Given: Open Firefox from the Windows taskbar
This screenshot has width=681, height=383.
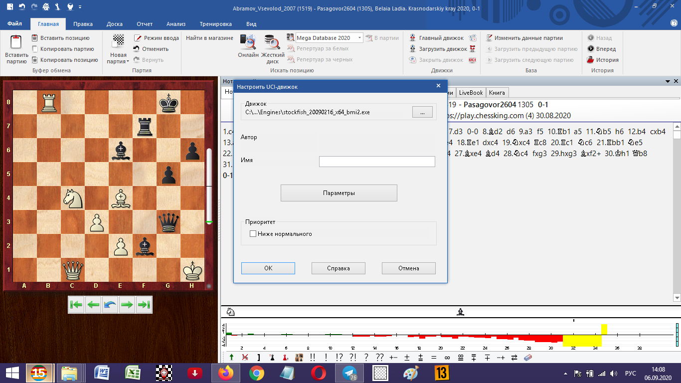Looking at the screenshot, I should tap(226, 373).
